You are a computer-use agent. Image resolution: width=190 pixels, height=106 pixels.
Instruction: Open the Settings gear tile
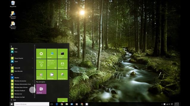click(41, 54)
